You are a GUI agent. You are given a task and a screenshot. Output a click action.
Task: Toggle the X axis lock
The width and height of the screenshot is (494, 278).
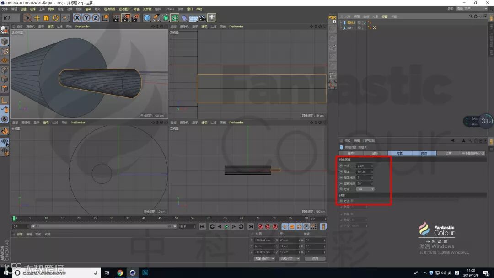pos(77,18)
